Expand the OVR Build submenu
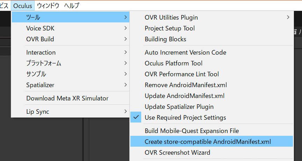Image resolution: width=302 pixels, height=161 pixels. pyautogui.click(x=70, y=39)
